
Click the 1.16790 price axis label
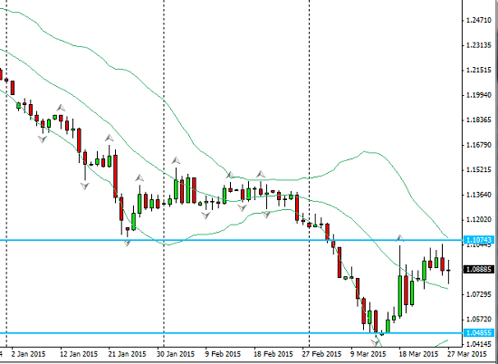coord(479,145)
